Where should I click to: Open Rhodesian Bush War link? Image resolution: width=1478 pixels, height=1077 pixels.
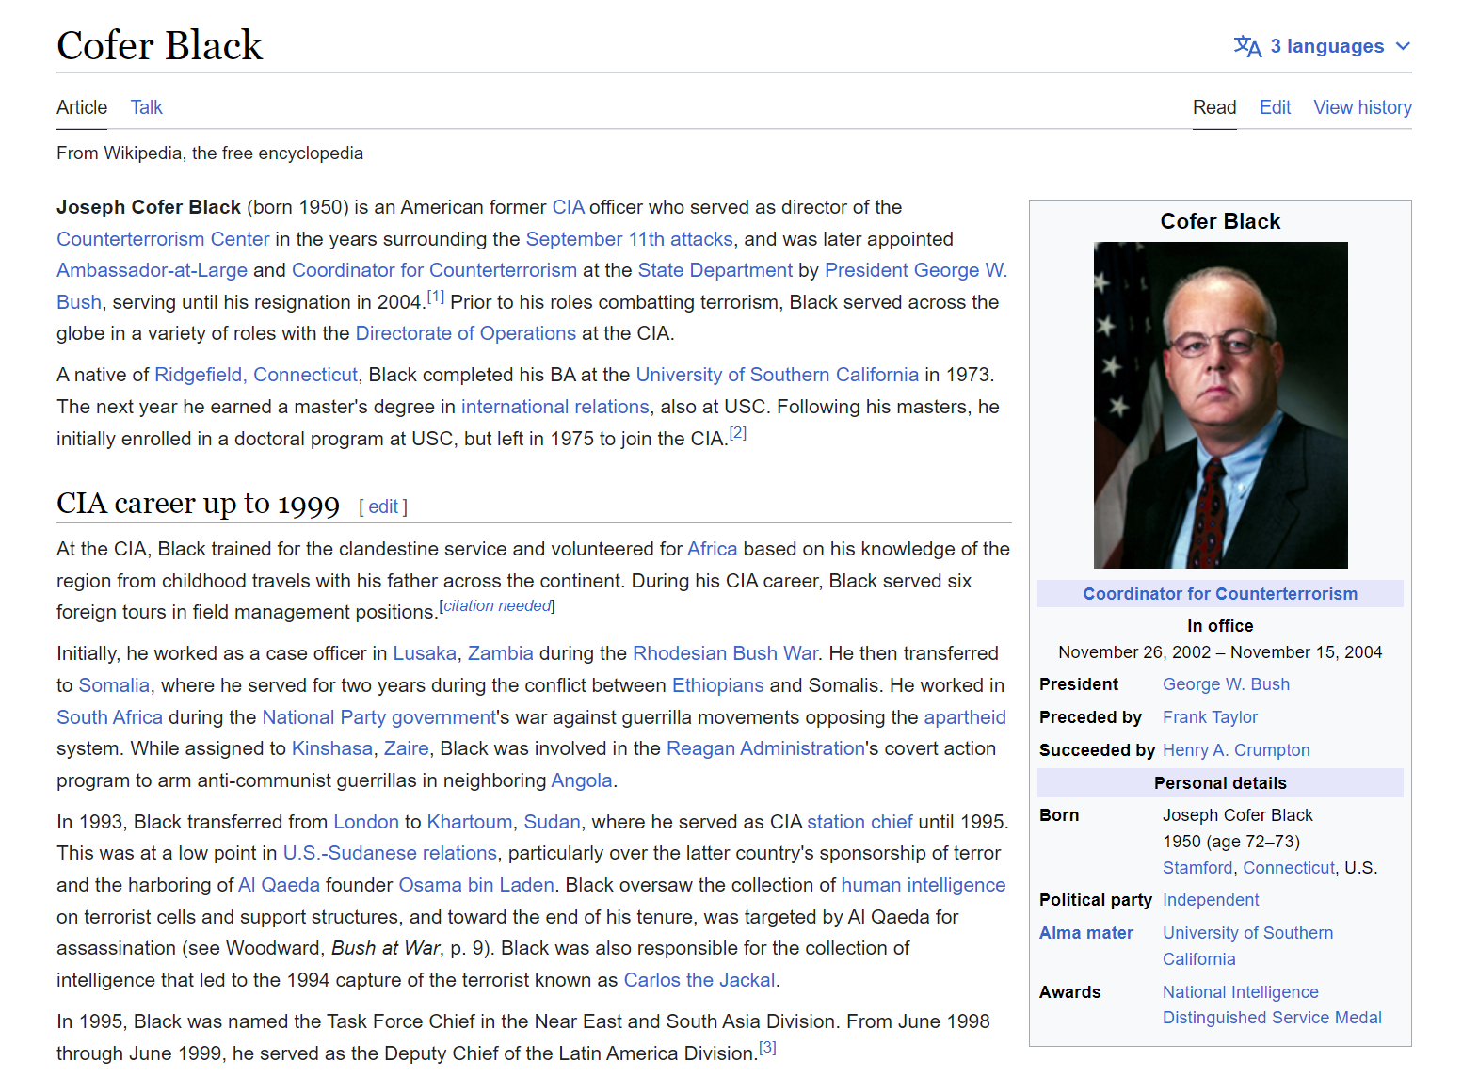click(725, 653)
